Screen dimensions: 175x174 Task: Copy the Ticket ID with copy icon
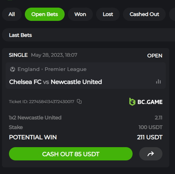point(79,101)
